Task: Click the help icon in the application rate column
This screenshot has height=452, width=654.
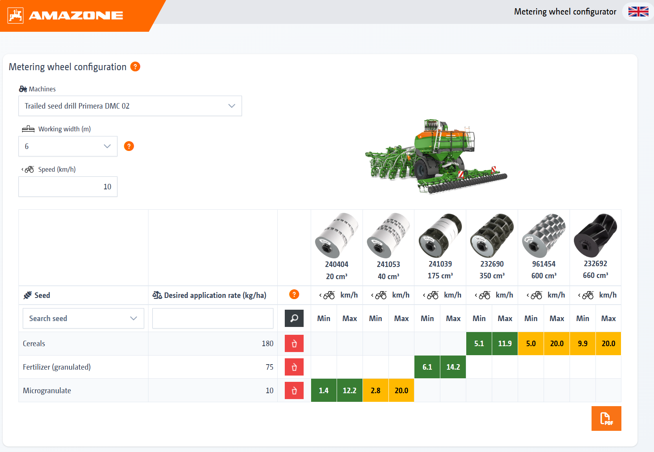Action: (294, 294)
